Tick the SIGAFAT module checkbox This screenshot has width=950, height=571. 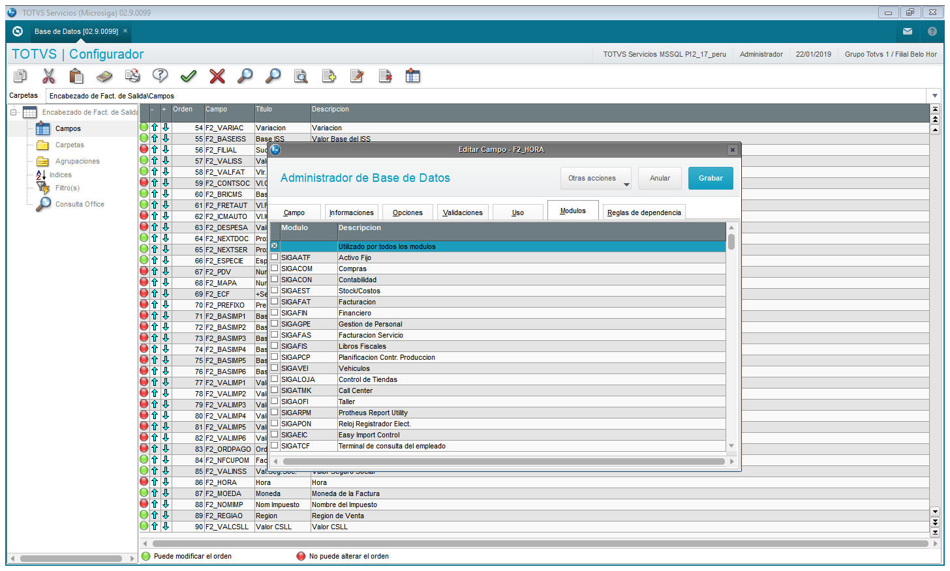pos(275,301)
